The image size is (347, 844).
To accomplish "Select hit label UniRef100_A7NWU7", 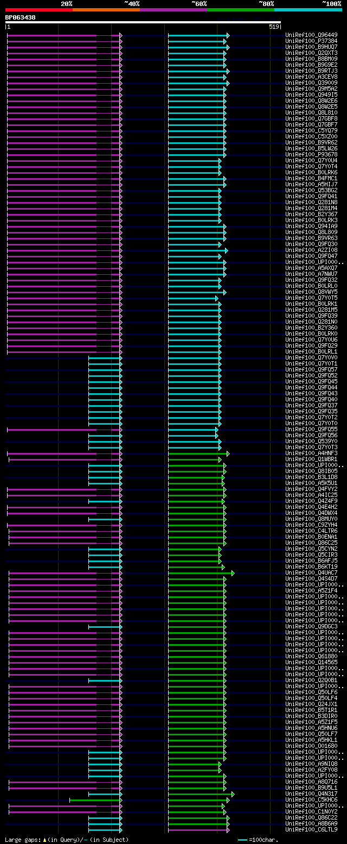I will [311, 274].
